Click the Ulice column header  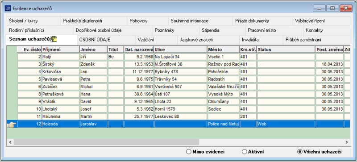181,50
